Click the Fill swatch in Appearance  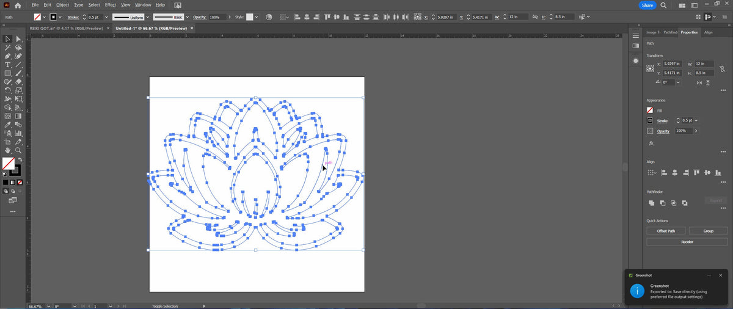click(x=651, y=111)
